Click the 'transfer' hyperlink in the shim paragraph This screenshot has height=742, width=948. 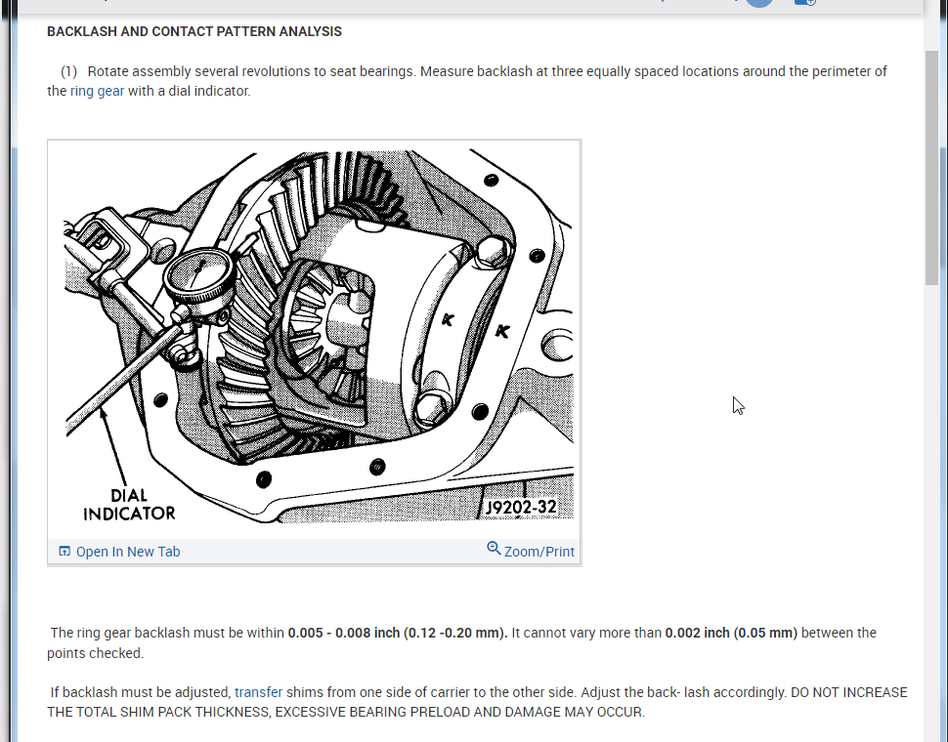(258, 692)
